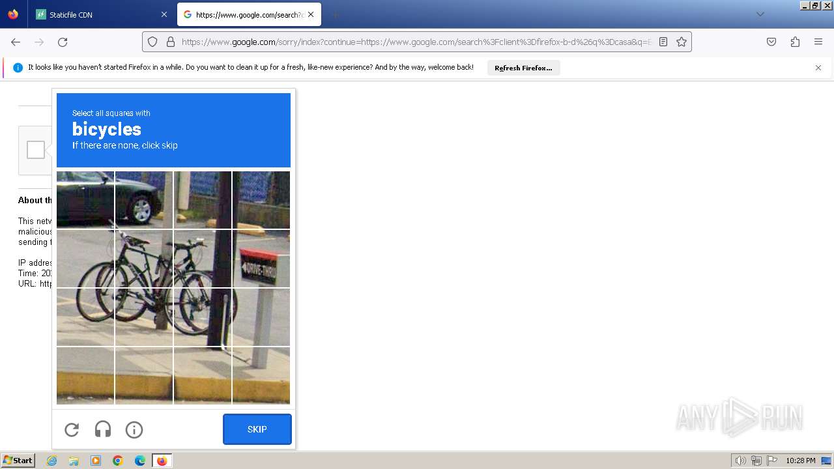This screenshot has height=469, width=834.
Task: Open Firefox View from the tab bar
Action: tap(13, 14)
